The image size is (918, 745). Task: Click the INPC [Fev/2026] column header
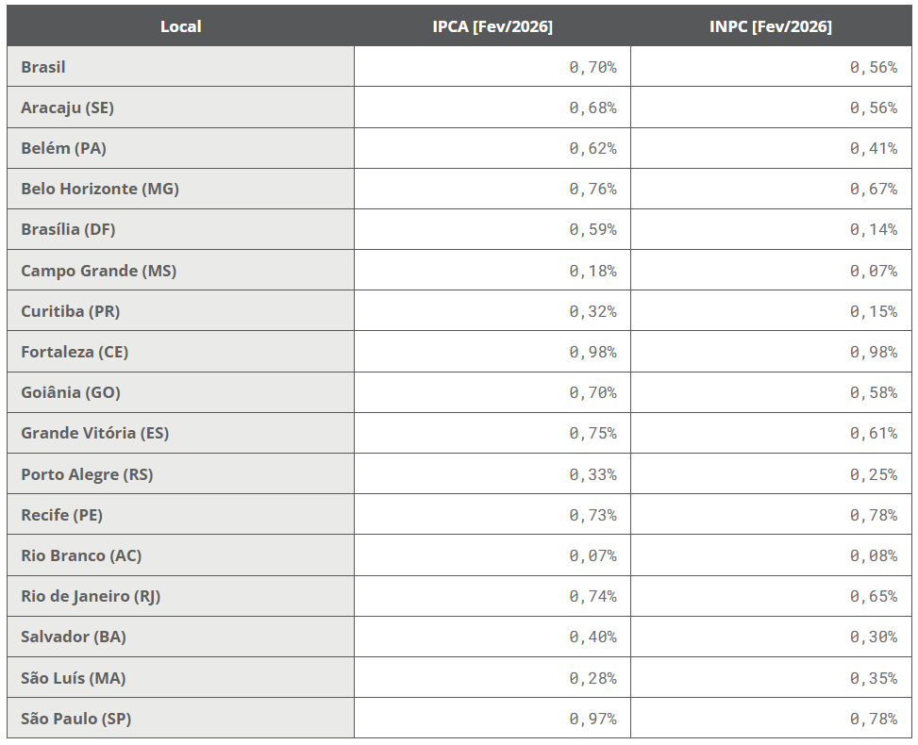coord(771,26)
